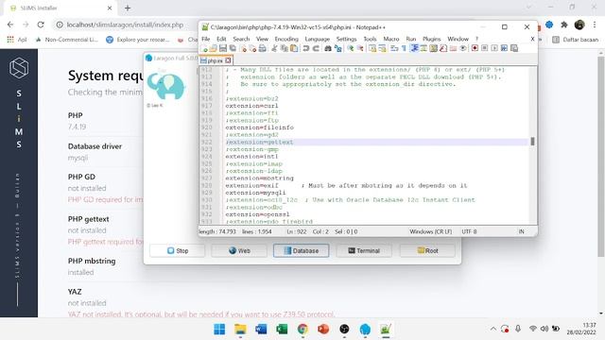The image size is (605, 340).
Task: Open the Apl bookmarks shortcut
Action: point(17,40)
